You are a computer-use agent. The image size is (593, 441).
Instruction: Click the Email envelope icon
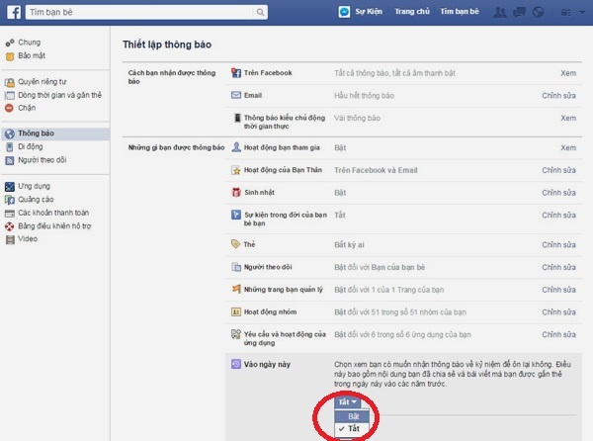236,95
